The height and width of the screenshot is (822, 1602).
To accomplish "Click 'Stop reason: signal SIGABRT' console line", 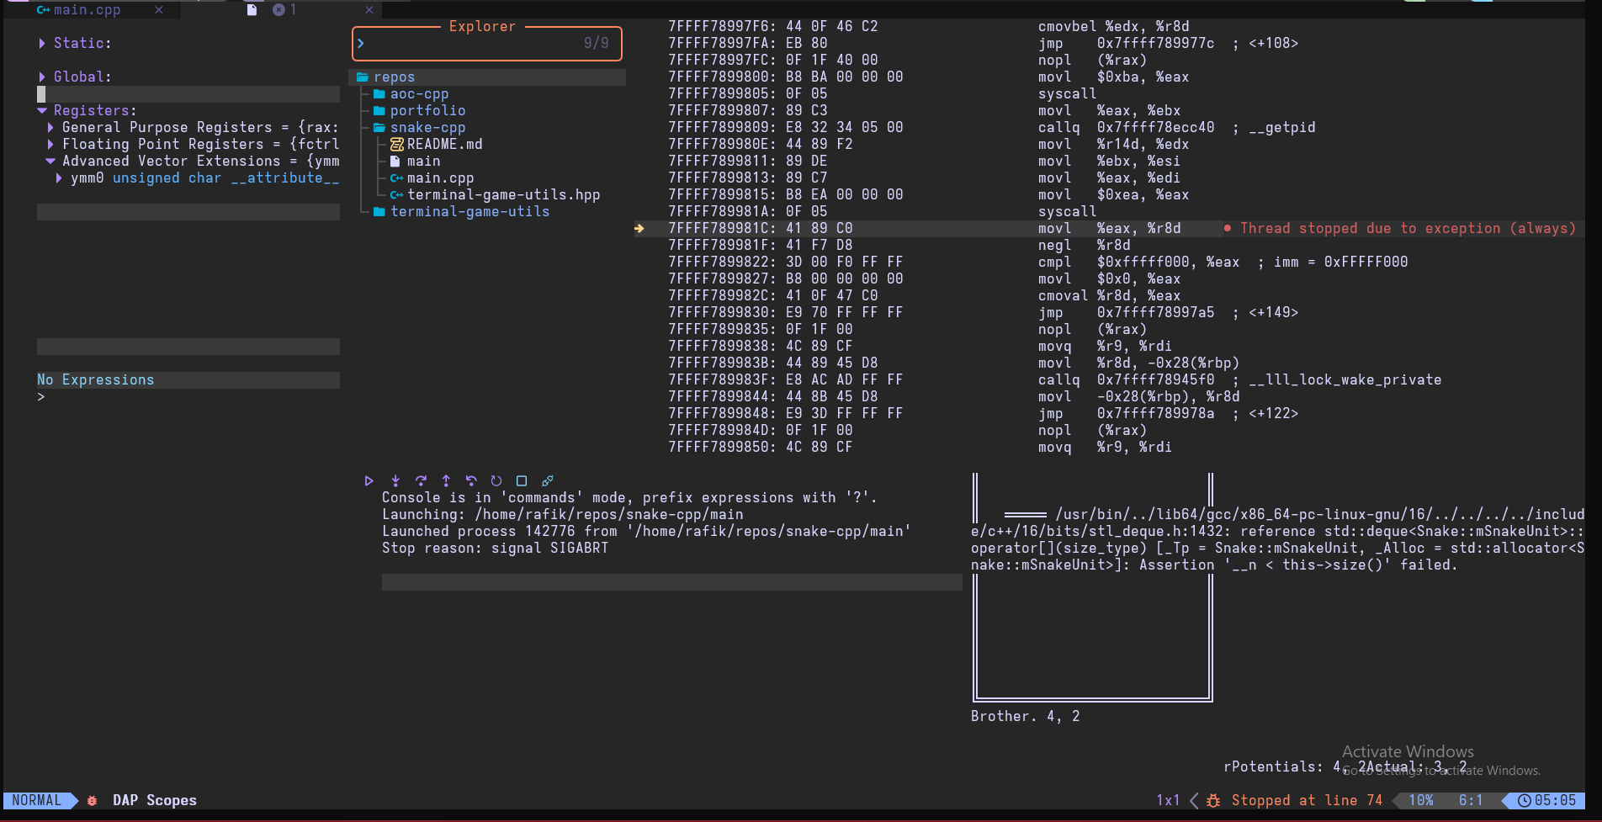I will click(495, 548).
